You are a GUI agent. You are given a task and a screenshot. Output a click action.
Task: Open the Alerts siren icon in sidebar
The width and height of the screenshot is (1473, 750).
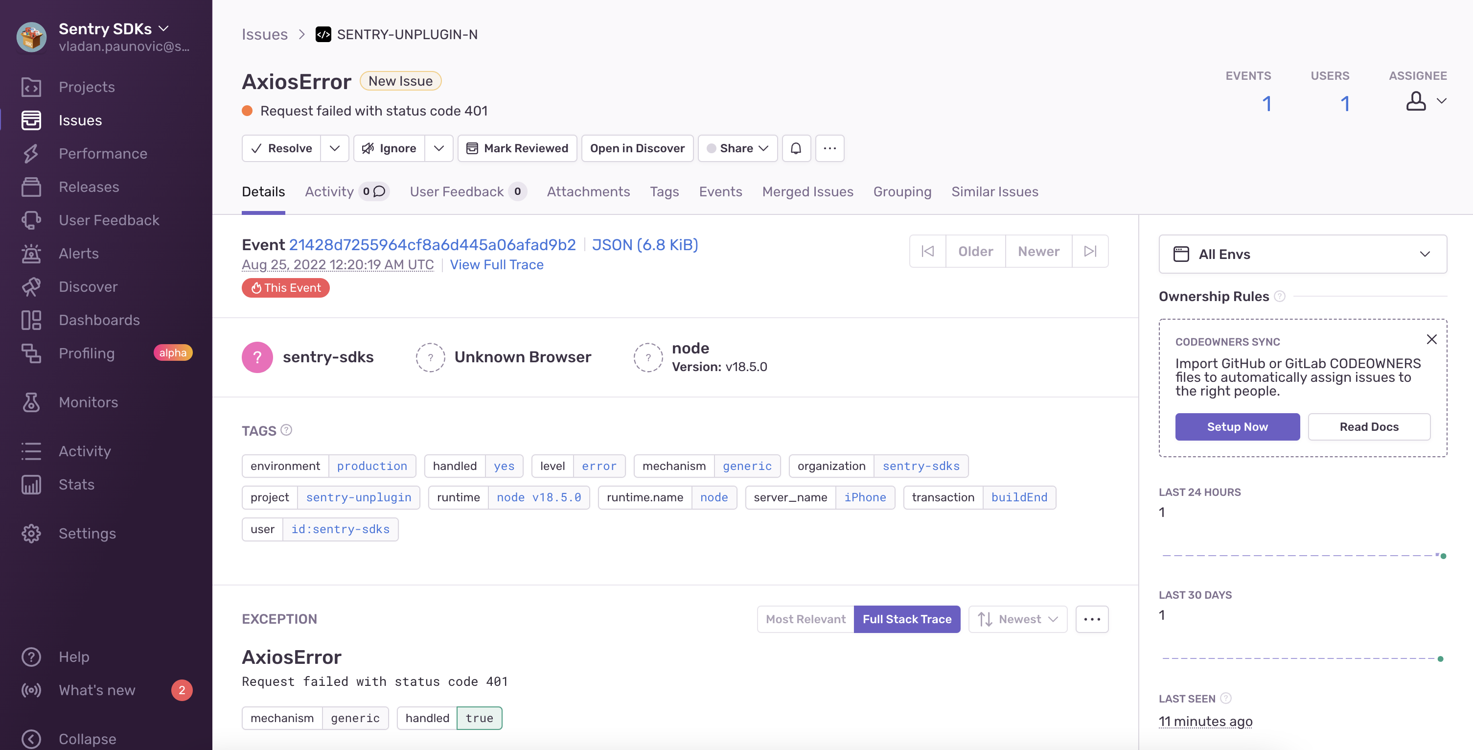[x=31, y=254]
